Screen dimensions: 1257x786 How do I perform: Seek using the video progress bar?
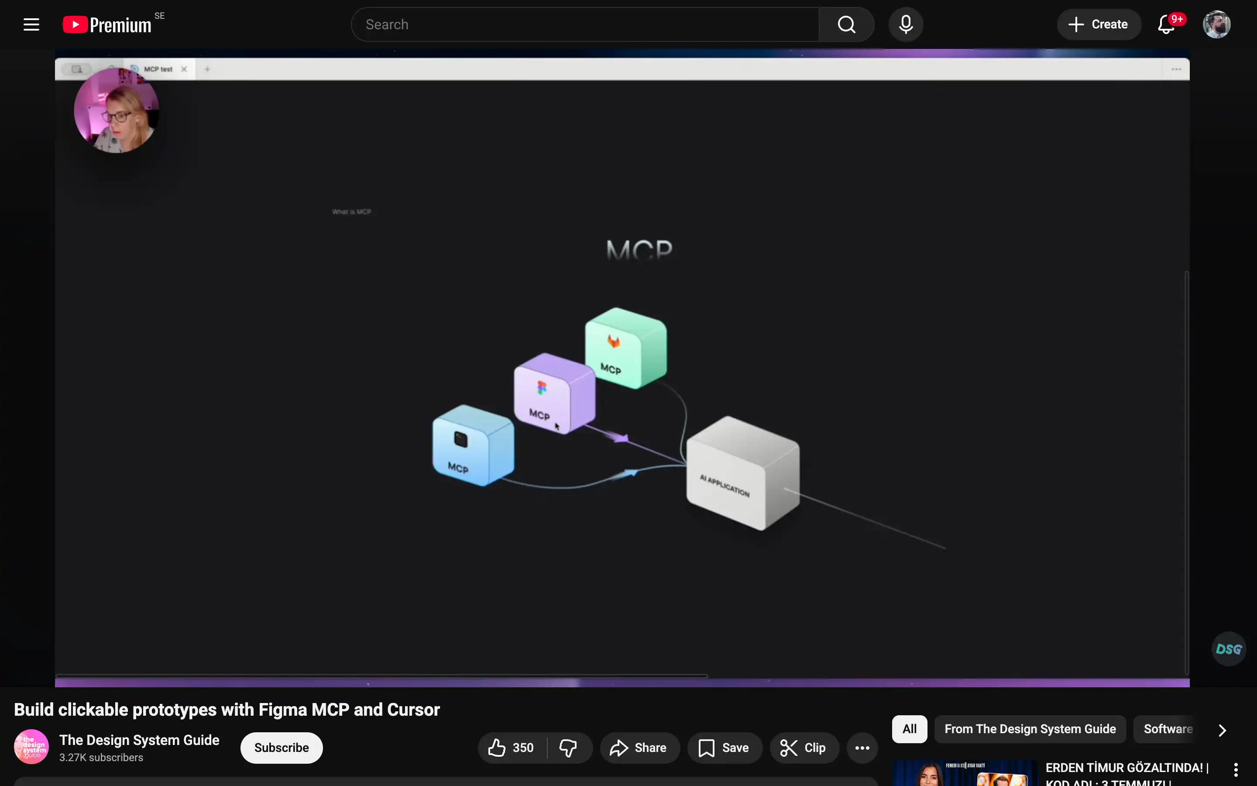point(623,682)
